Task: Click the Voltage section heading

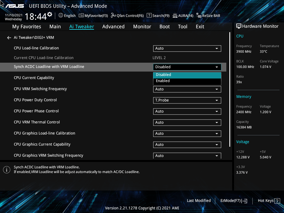Action: click(243, 142)
